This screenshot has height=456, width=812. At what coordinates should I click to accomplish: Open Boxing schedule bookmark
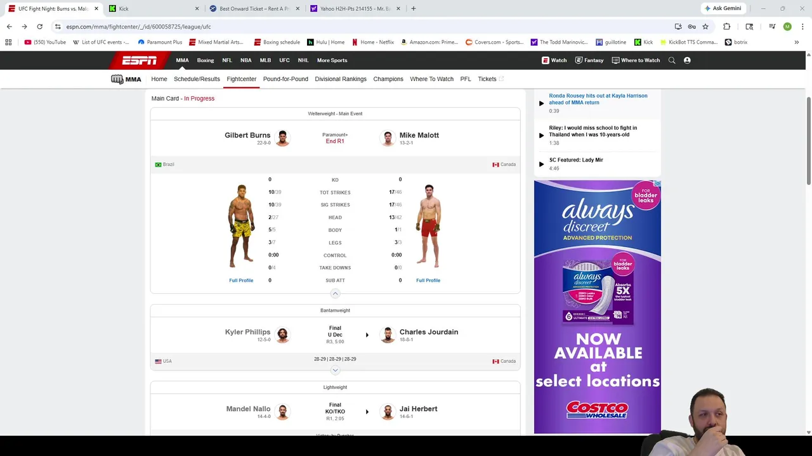tap(277, 42)
